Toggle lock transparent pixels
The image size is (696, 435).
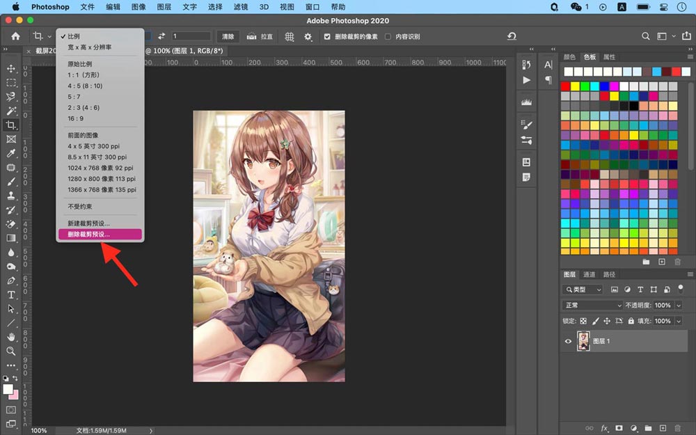point(583,321)
